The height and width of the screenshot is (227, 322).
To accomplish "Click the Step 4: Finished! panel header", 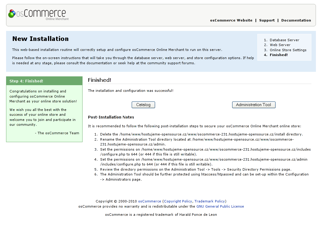I will tap(44, 81).
